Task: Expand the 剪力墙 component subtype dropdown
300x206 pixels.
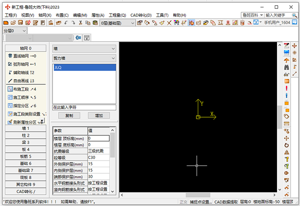Action: point(84,58)
